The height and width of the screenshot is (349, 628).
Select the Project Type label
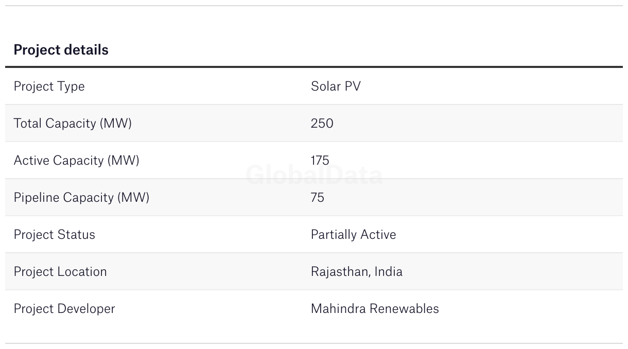click(49, 86)
